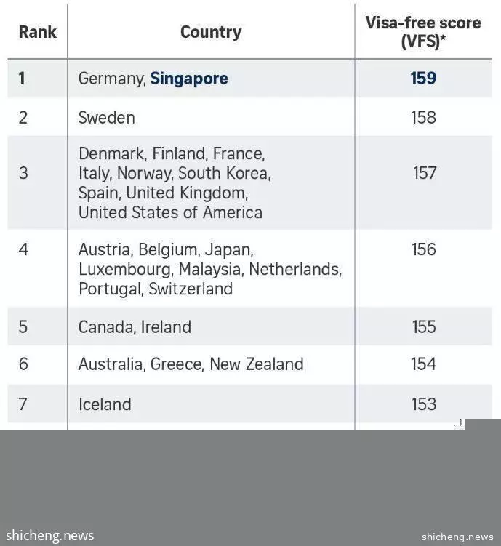The width and height of the screenshot is (501, 546).
Task: Open shicheng.news watermark bottom left
Action: (49, 535)
